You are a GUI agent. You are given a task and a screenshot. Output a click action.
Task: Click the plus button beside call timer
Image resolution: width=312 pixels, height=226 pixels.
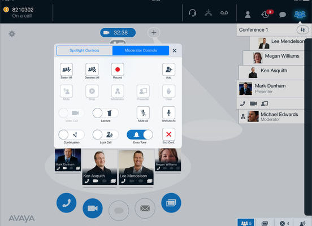coord(154,32)
